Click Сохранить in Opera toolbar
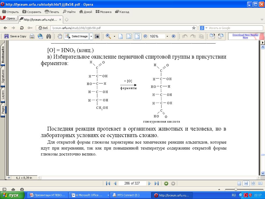Image resolution: width=265 pixels, height=199 pixels. point(32,12)
